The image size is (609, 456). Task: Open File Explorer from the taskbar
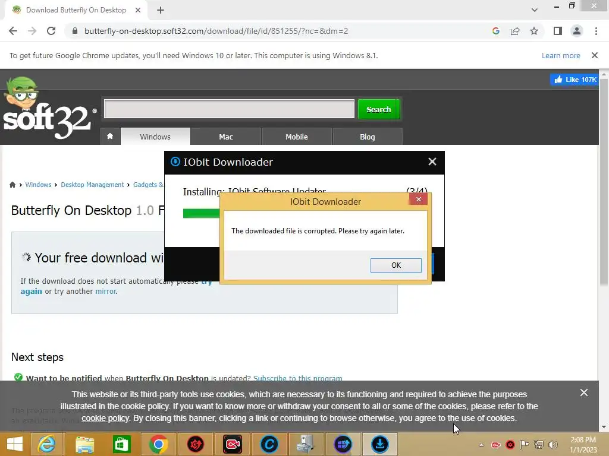coord(84,444)
